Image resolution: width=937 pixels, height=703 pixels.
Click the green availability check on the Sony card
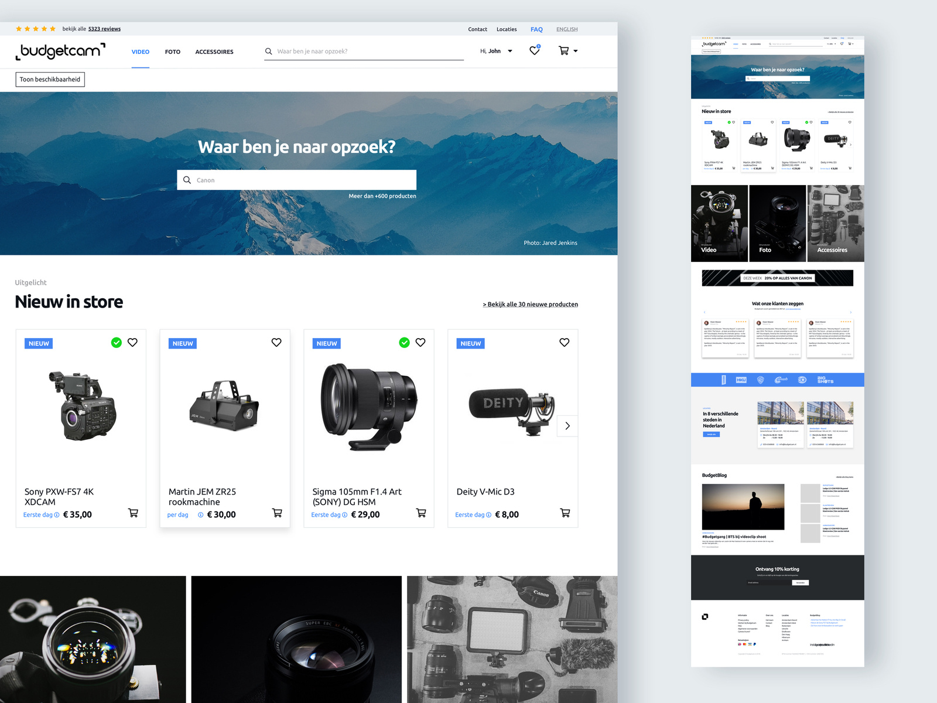click(116, 342)
